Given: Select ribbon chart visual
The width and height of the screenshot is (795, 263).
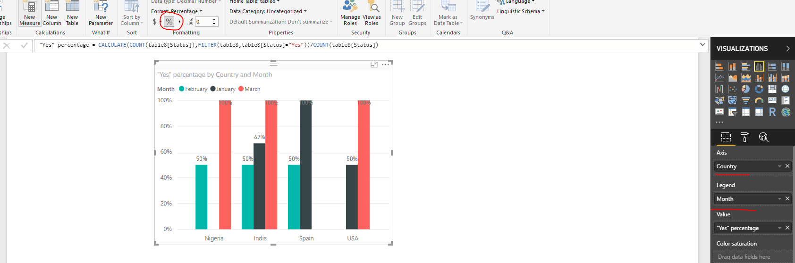Looking at the screenshot, I should 786,78.
